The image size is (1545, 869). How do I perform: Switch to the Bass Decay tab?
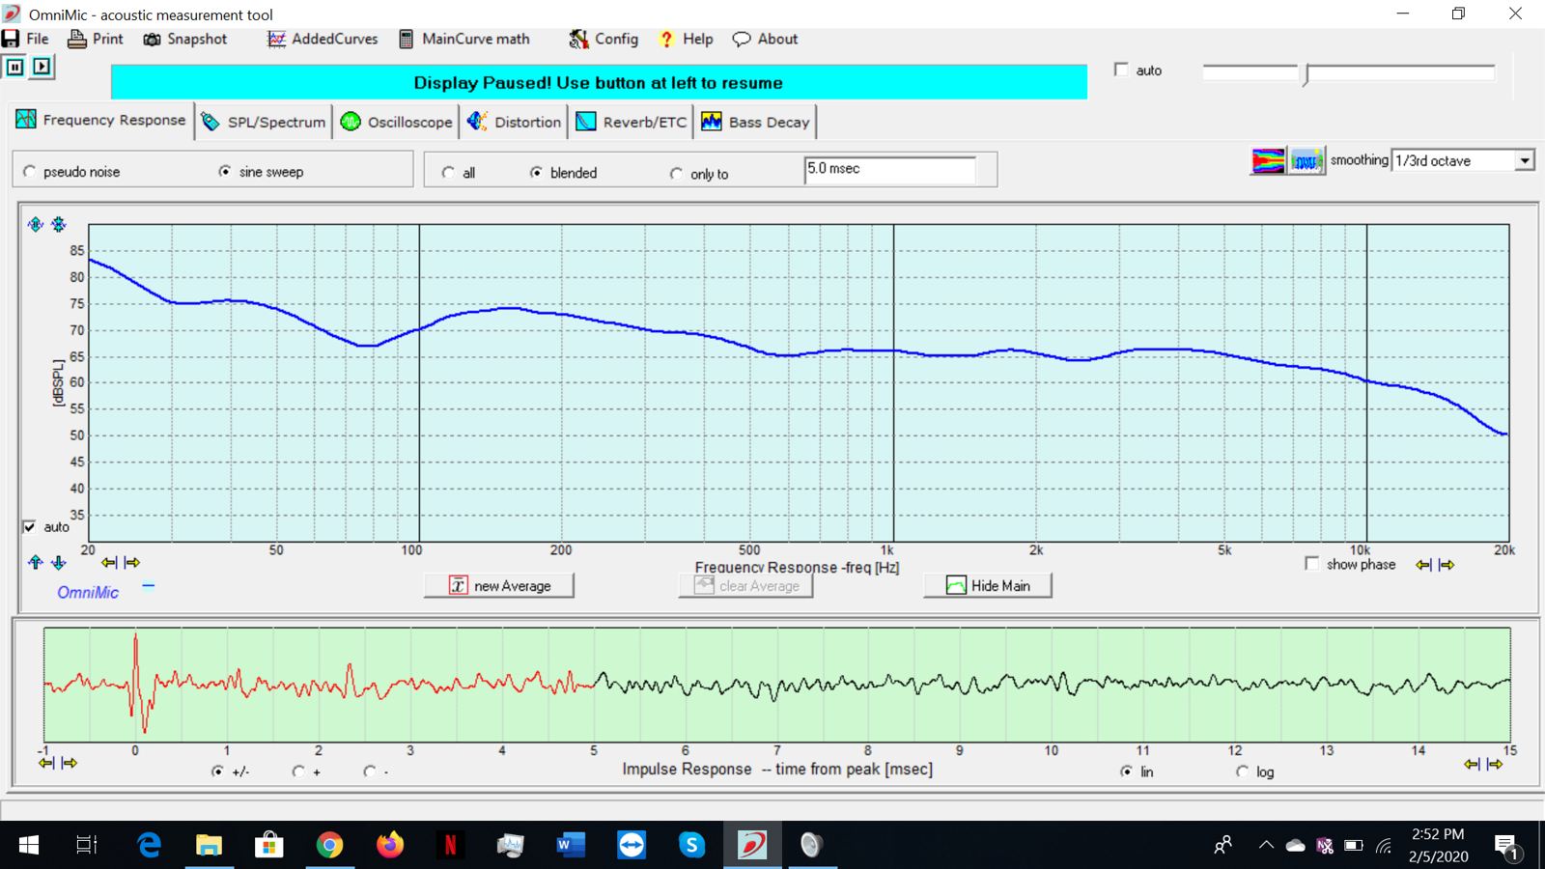point(756,122)
